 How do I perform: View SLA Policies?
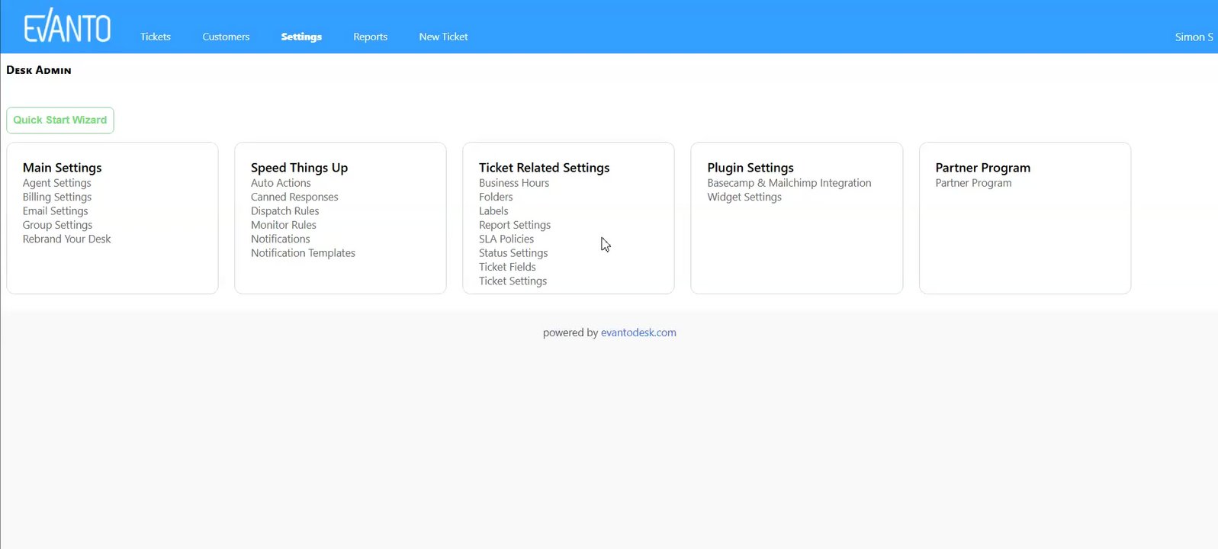tap(506, 239)
